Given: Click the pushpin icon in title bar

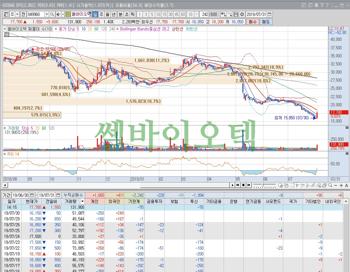Looking at the screenshot, I should (316, 5).
